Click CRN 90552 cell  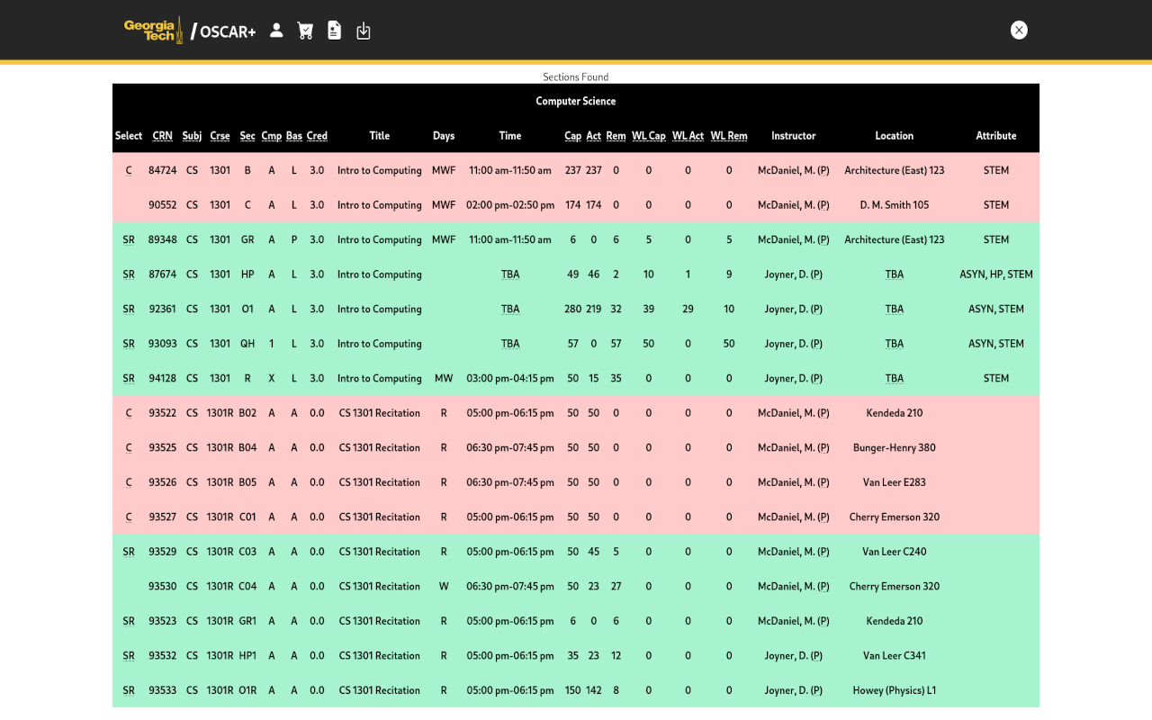(163, 205)
